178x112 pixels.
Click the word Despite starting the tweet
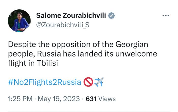(x=22, y=45)
